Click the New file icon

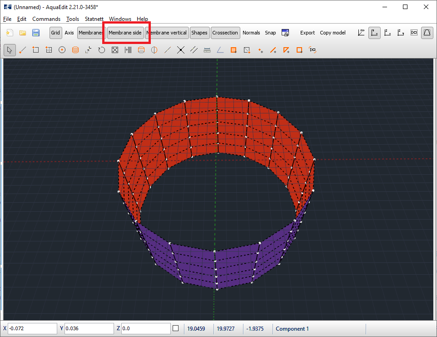[10, 33]
